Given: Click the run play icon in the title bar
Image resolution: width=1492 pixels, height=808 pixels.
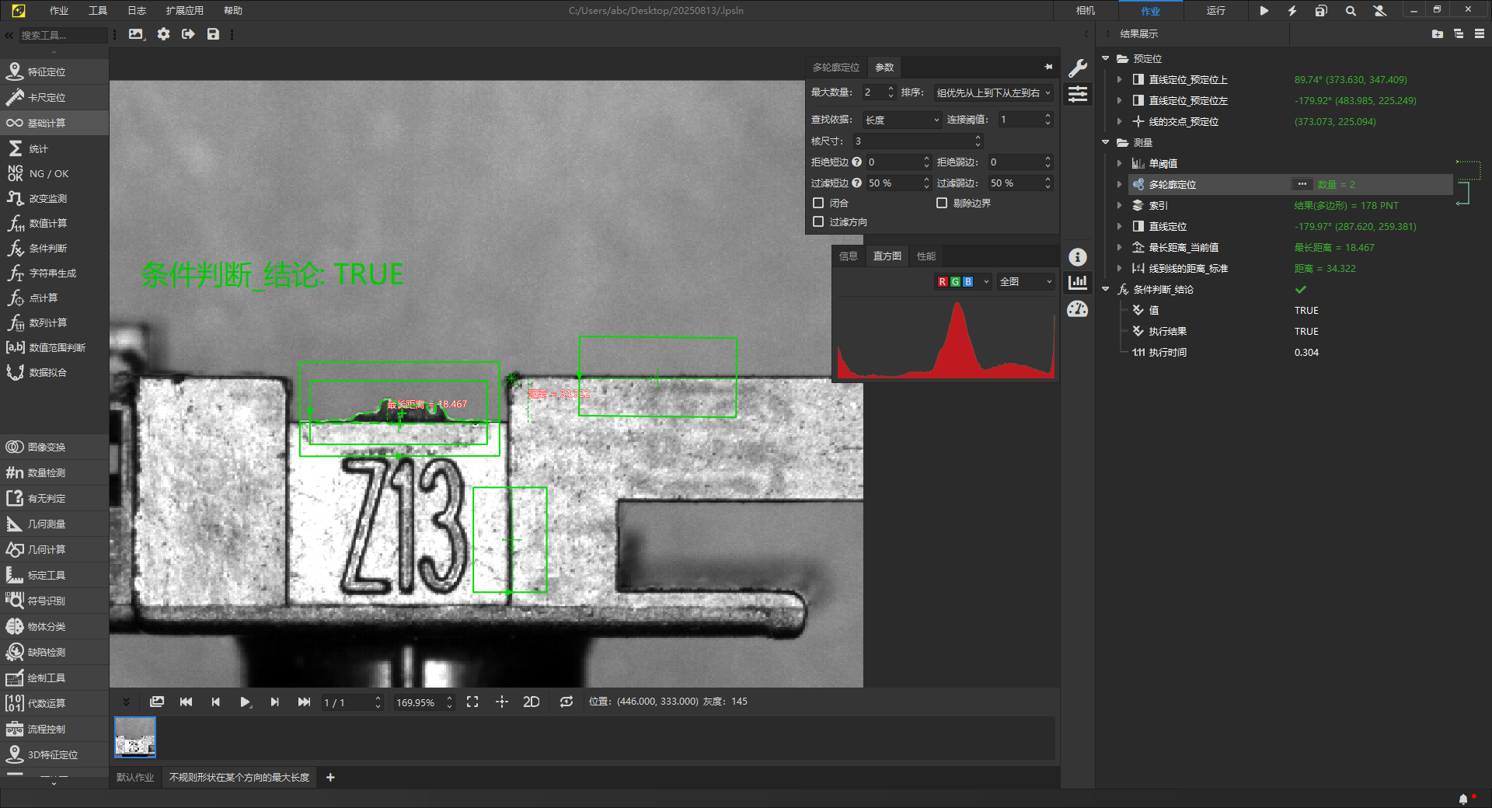Looking at the screenshot, I should coord(1264,11).
